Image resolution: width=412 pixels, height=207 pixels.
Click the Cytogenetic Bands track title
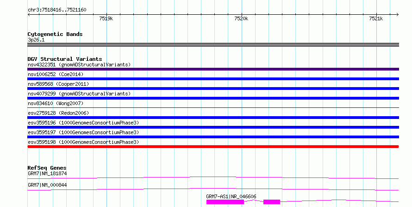pos(55,34)
